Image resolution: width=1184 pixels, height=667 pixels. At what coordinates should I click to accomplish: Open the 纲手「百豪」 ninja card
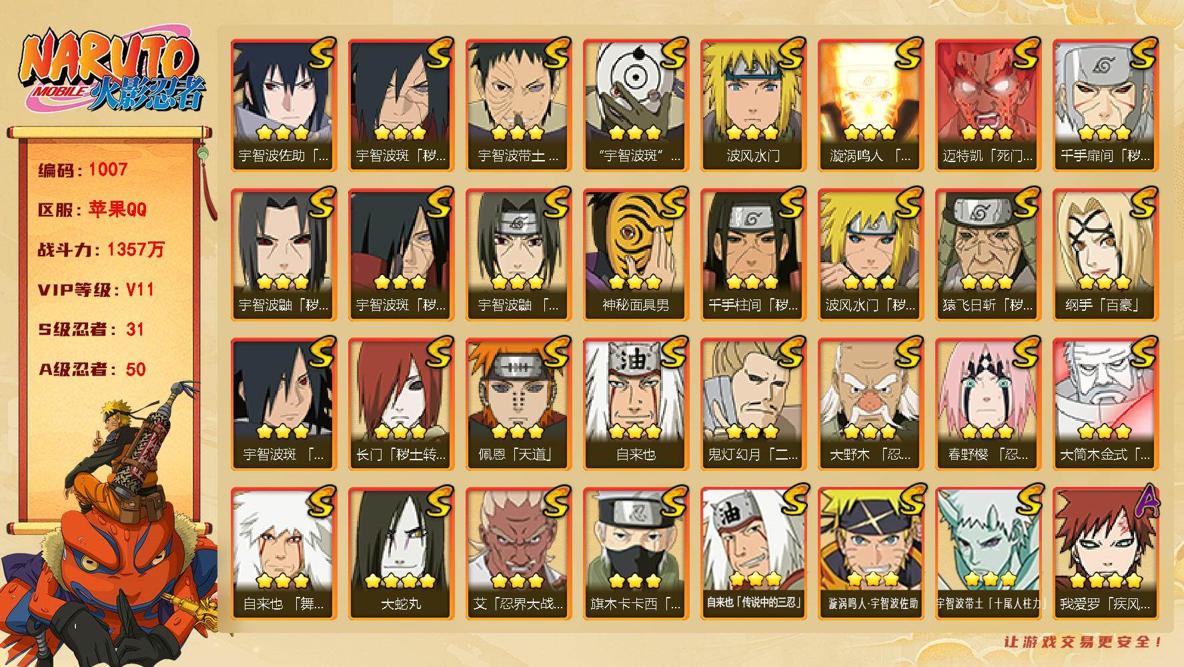pyautogui.click(x=1106, y=254)
